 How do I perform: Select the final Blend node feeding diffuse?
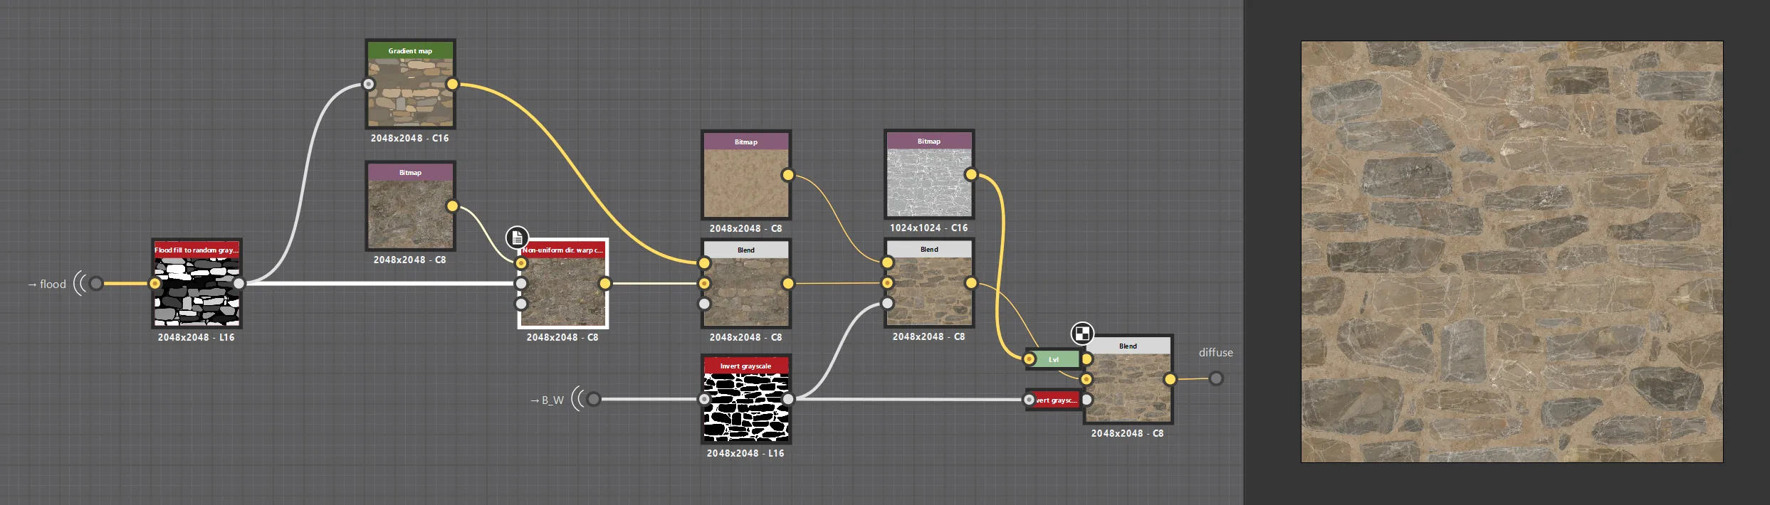[x=1128, y=379]
